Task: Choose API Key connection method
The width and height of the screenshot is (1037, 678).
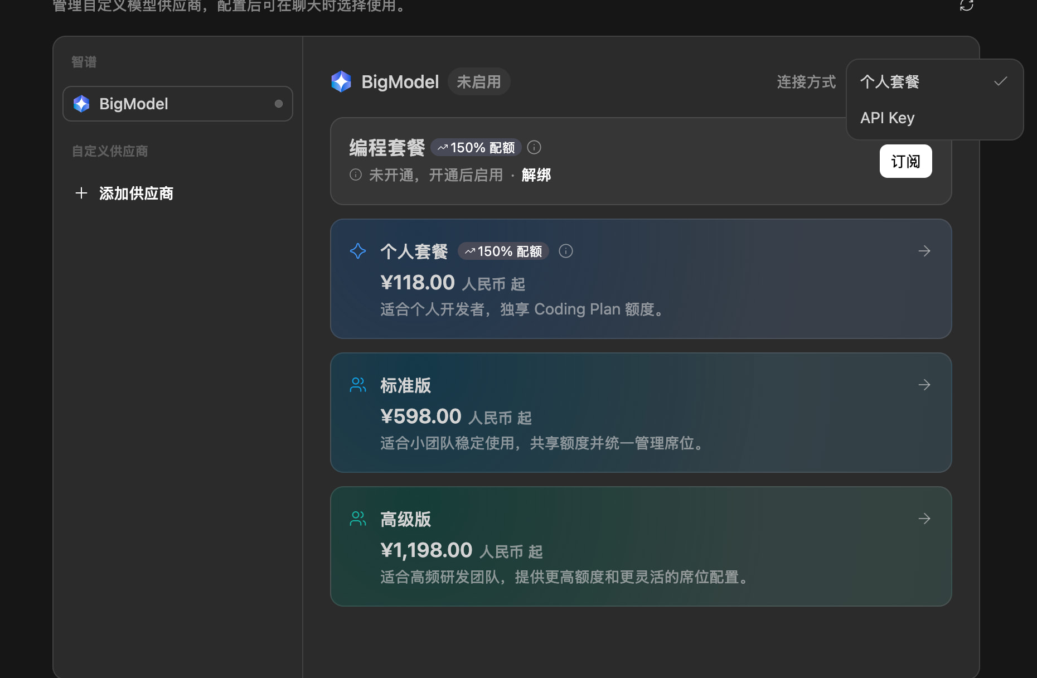Action: (935, 118)
